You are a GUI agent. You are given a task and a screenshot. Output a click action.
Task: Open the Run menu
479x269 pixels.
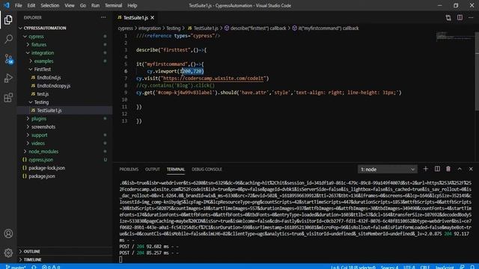pos(95,5)
